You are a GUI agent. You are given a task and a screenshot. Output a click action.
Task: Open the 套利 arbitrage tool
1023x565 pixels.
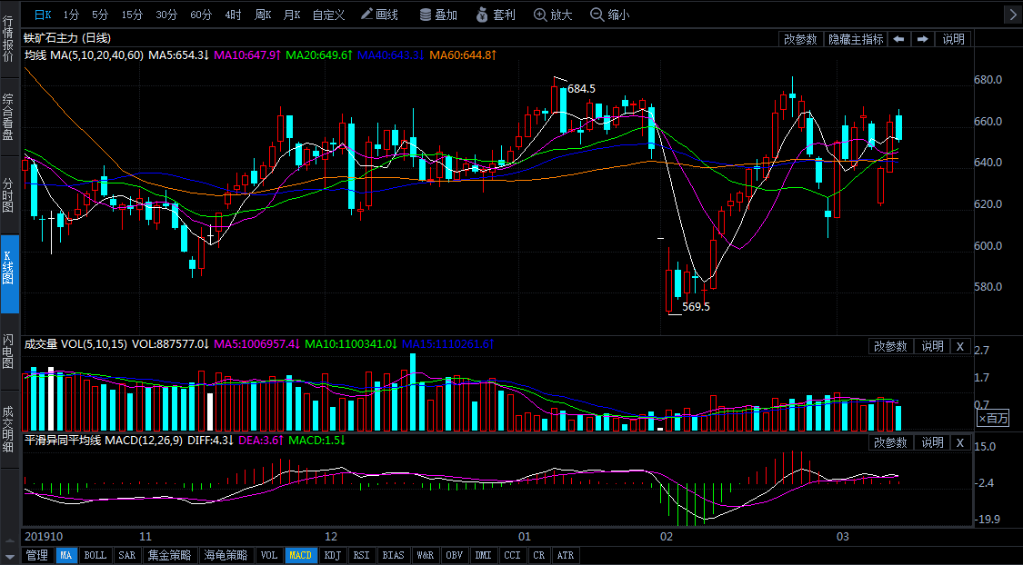(x=496, y=15)
